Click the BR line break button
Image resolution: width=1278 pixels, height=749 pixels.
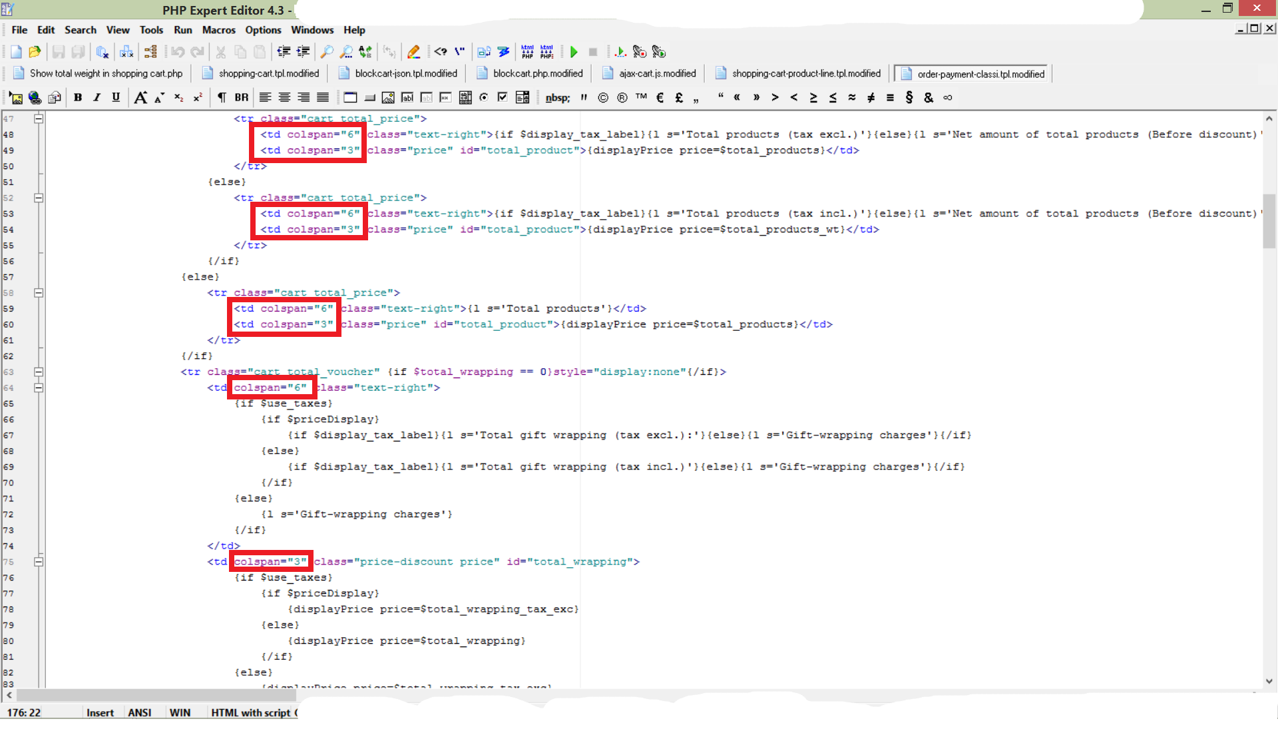pos(242,97)
